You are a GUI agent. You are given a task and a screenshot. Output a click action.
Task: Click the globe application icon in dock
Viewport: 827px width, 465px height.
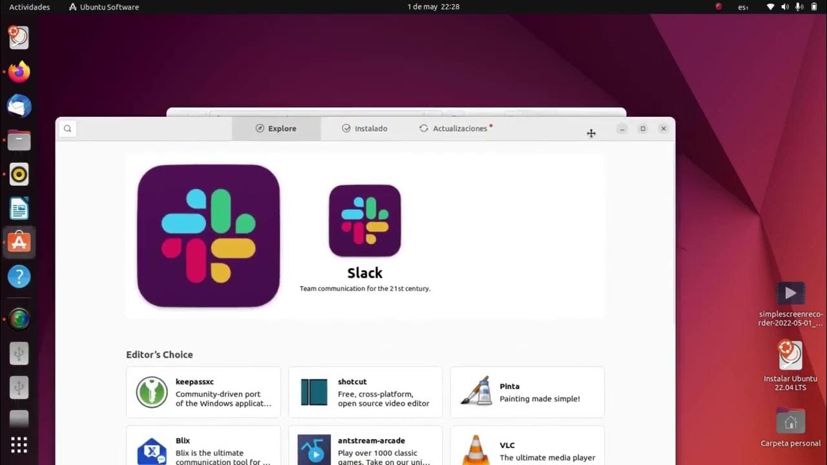click(x=19, y=319)
